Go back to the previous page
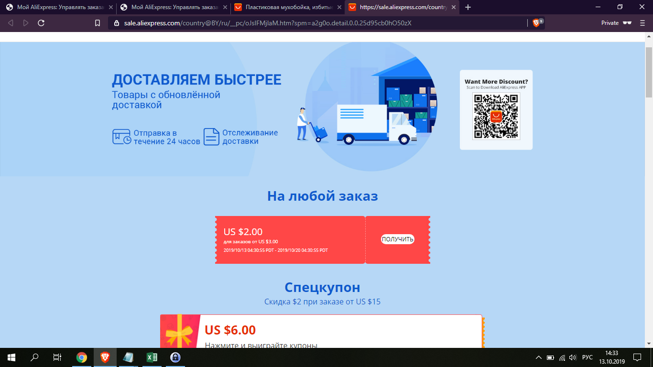653x367 pixels. coord(11,23)
